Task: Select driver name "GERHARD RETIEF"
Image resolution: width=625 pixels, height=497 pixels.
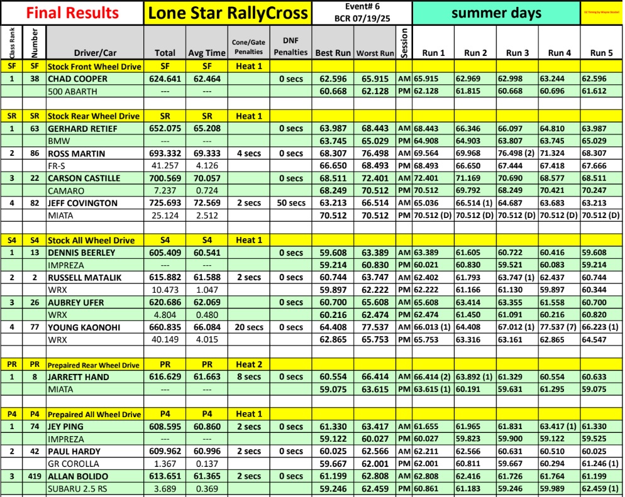Action: click(x=82, y=129)
